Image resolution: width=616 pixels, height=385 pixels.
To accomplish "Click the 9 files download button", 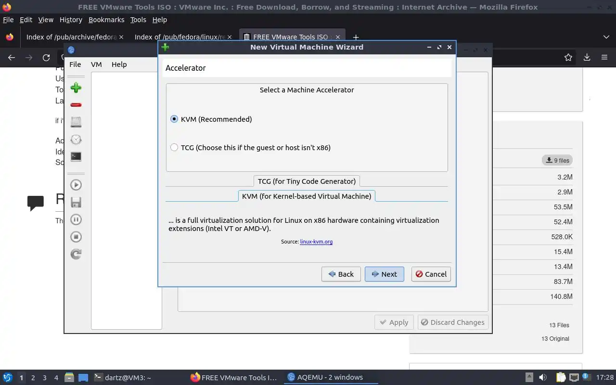I will click(x=557, y=160).
